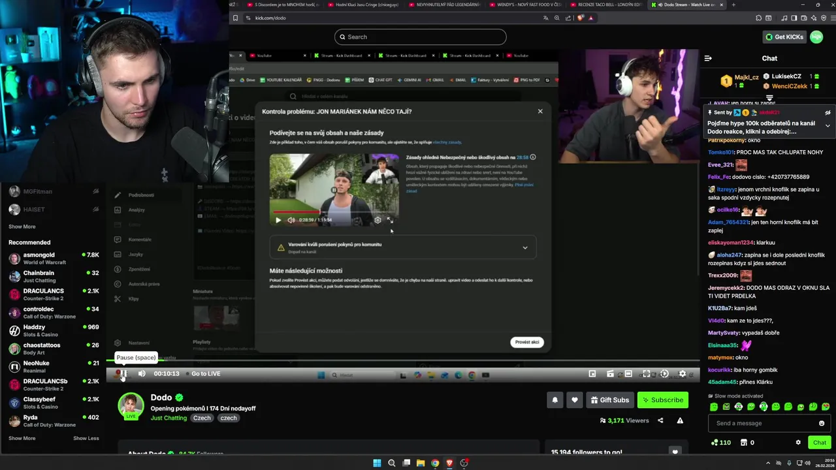Open Chainbrain recommended channel
Screen dimensions: 836x470
[x=54, y=276]
